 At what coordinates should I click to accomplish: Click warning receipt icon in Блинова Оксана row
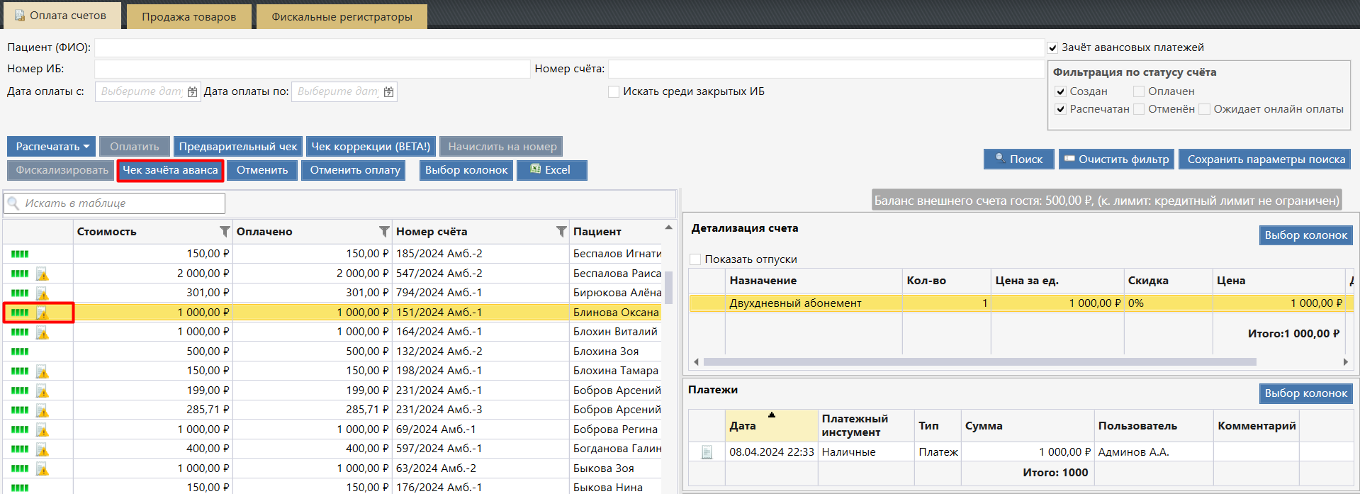[x=43, y=313]
